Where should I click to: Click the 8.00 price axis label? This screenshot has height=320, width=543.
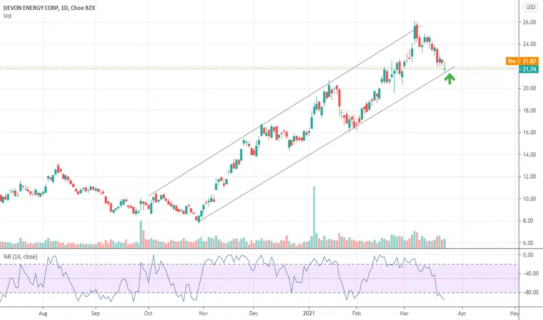pyautogui.click(x=528, y=221)
